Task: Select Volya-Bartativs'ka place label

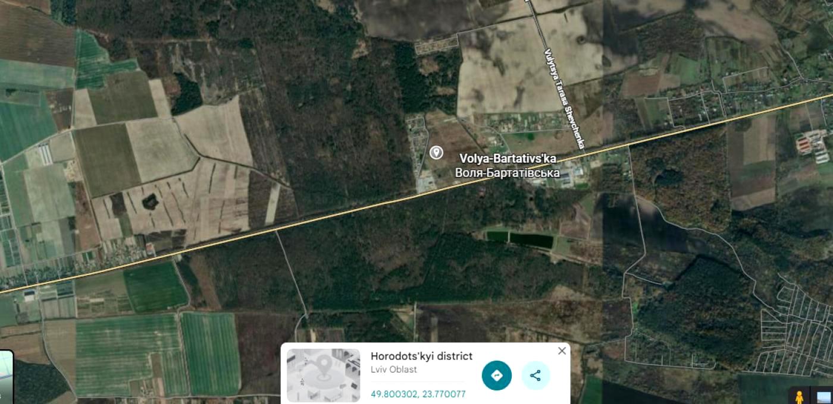Action: (x=508, y=159)
